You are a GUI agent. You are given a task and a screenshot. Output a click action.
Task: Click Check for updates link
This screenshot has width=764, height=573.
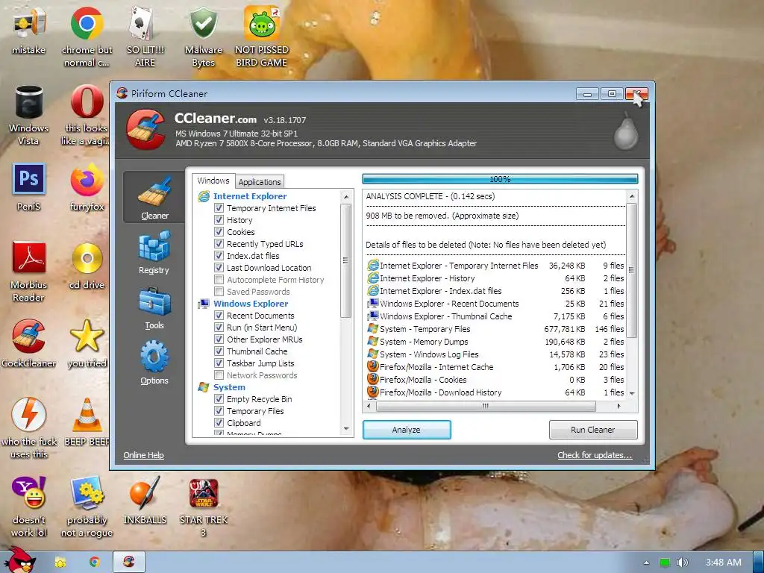point(595,455)
